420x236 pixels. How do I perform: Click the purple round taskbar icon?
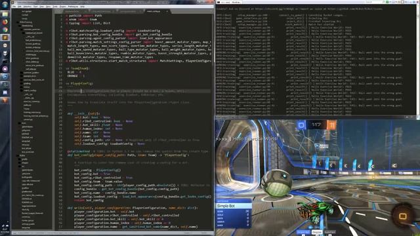coord(5,69)
